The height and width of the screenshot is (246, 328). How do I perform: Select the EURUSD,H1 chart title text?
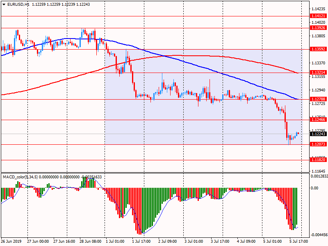18,5
